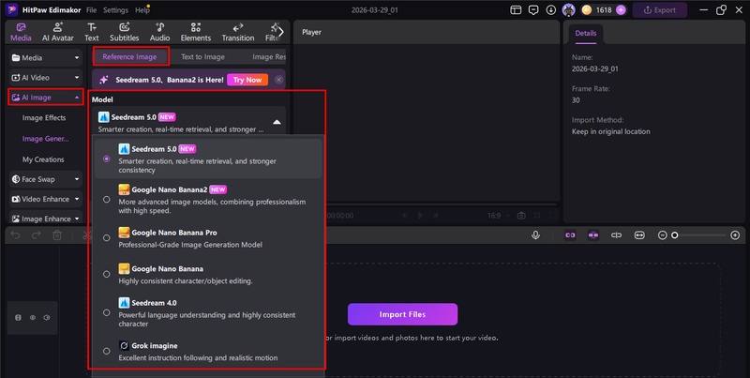The width and height of the screenshot is (750, 378).
Task: Select Google Nano Banana Pro model
Action: pyautogui.click(x=106, y=237)
